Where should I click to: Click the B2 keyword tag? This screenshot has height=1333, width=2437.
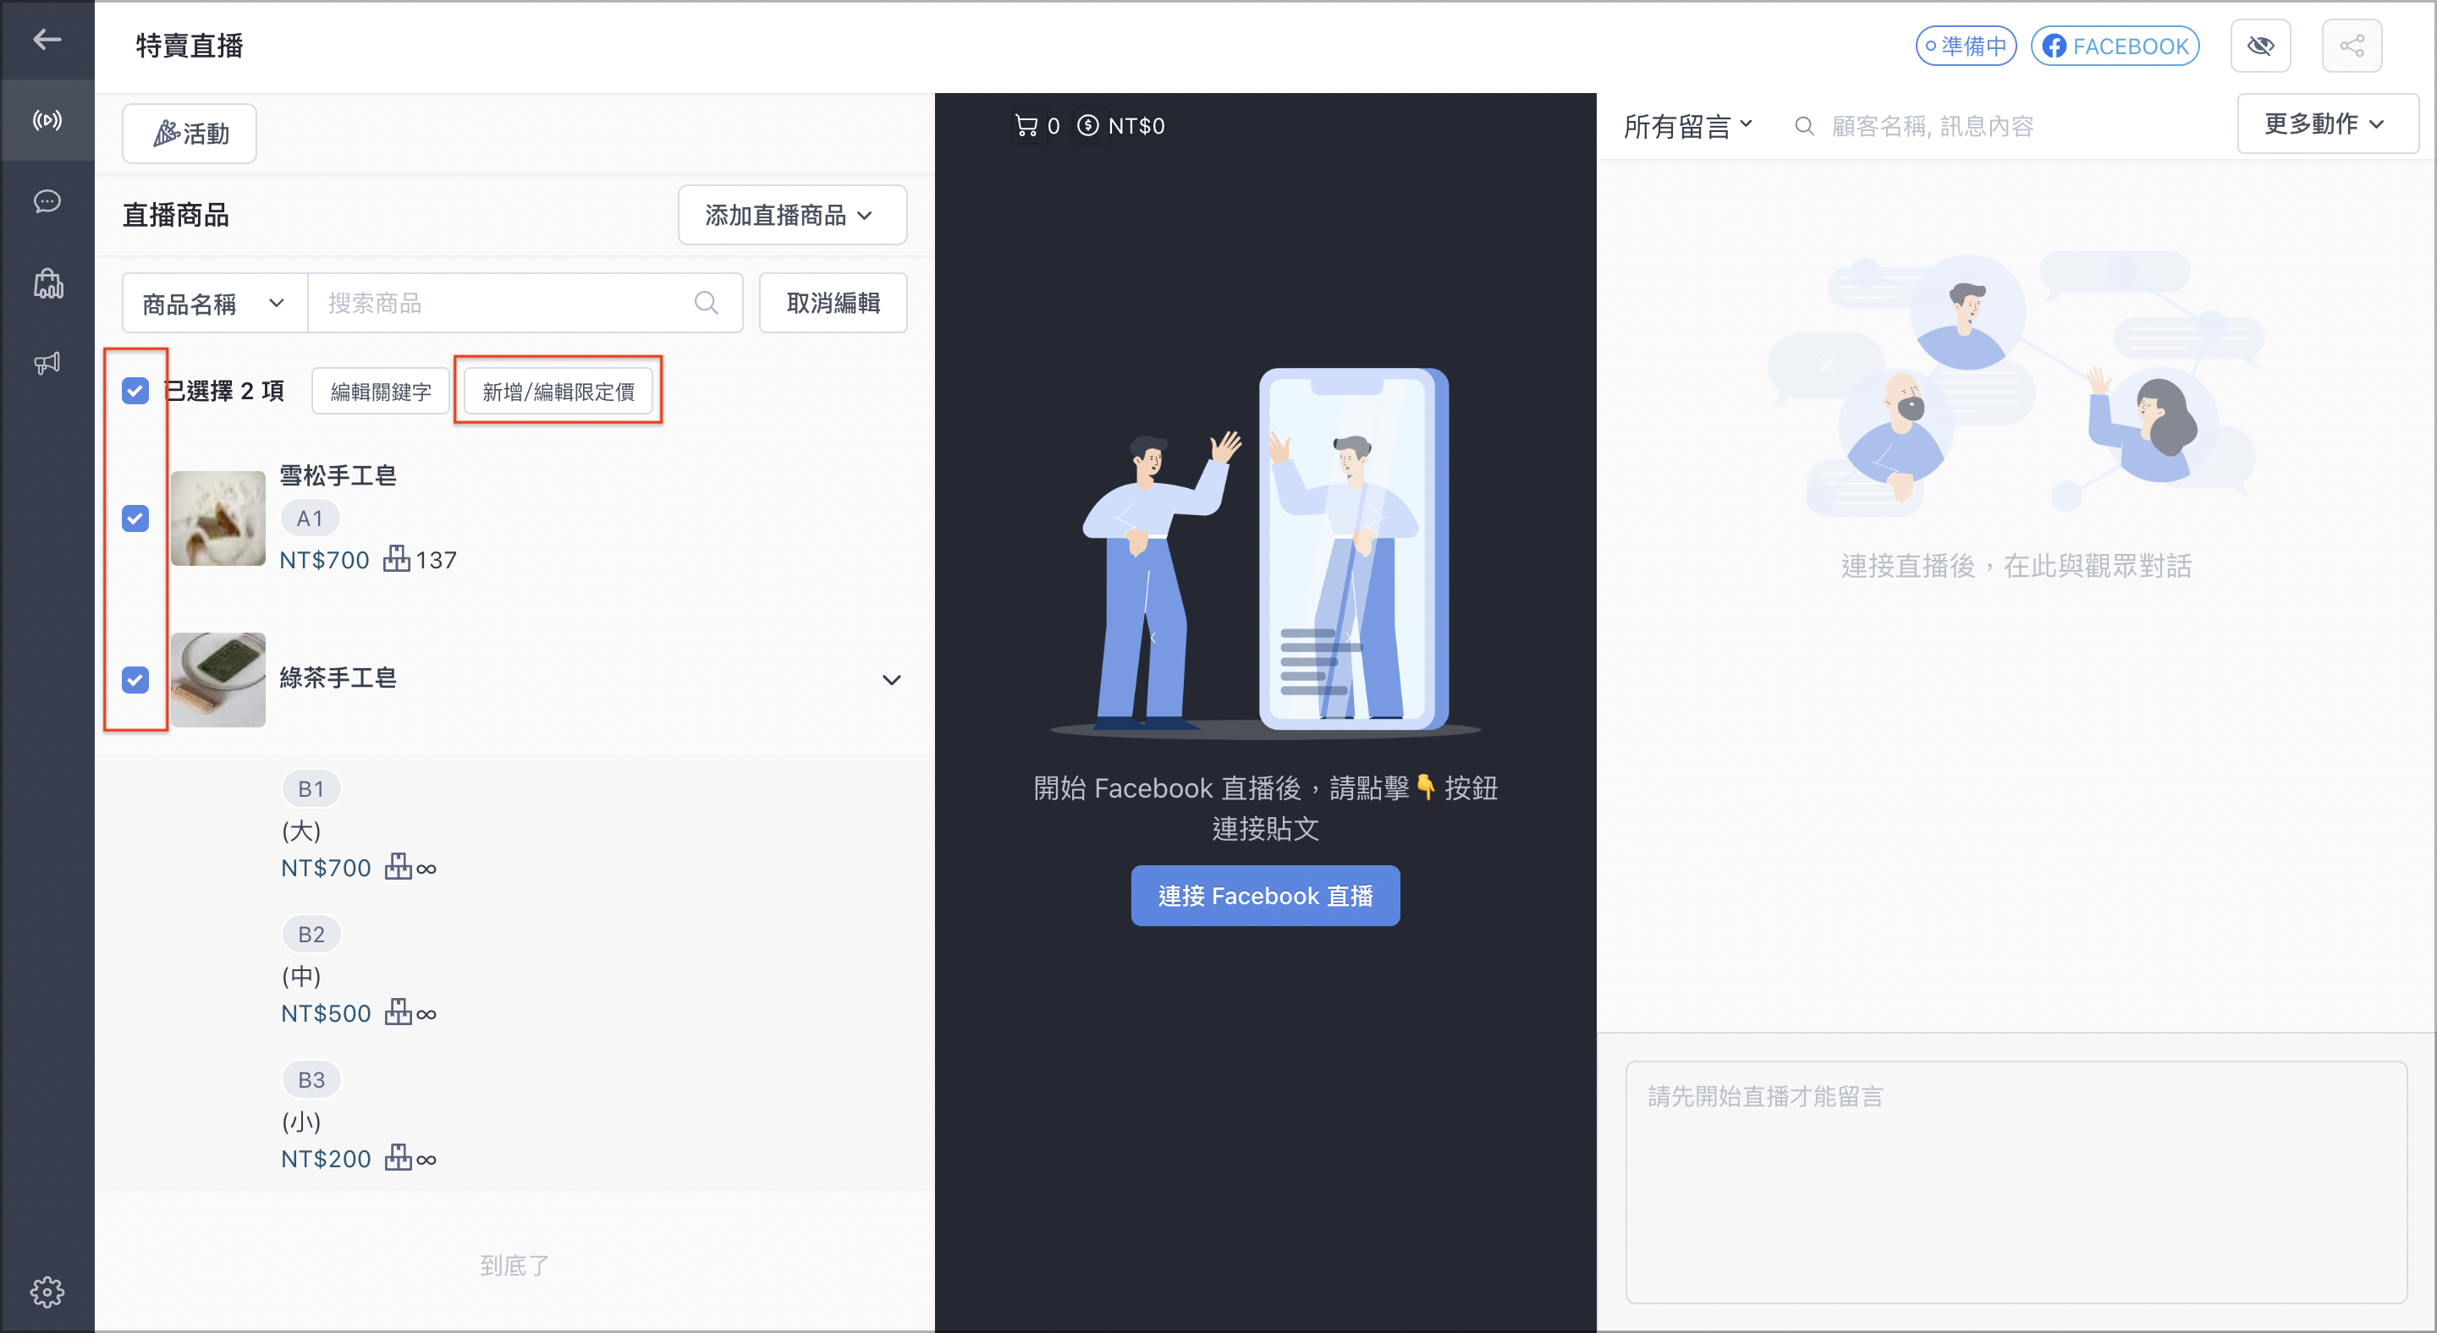pyautogui.click(x=311, y=934)
